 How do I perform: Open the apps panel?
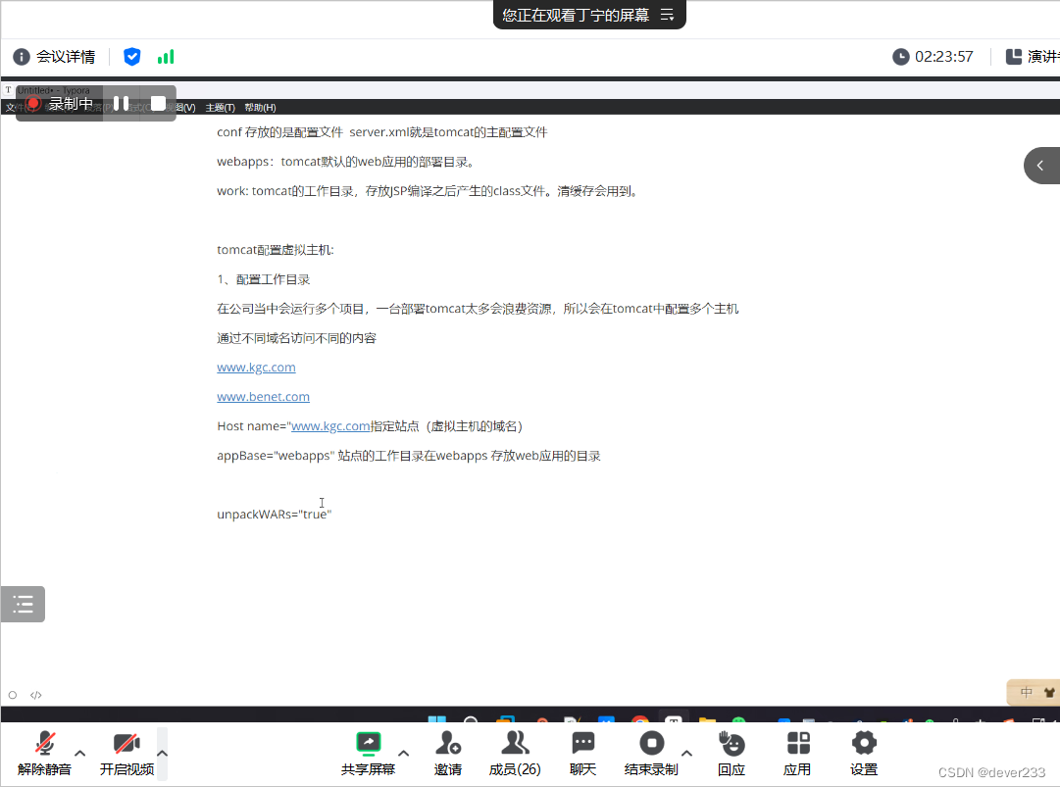(798, 754)
